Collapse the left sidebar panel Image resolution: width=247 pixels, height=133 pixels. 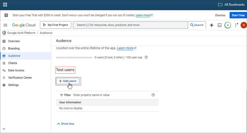coord(4,129)
